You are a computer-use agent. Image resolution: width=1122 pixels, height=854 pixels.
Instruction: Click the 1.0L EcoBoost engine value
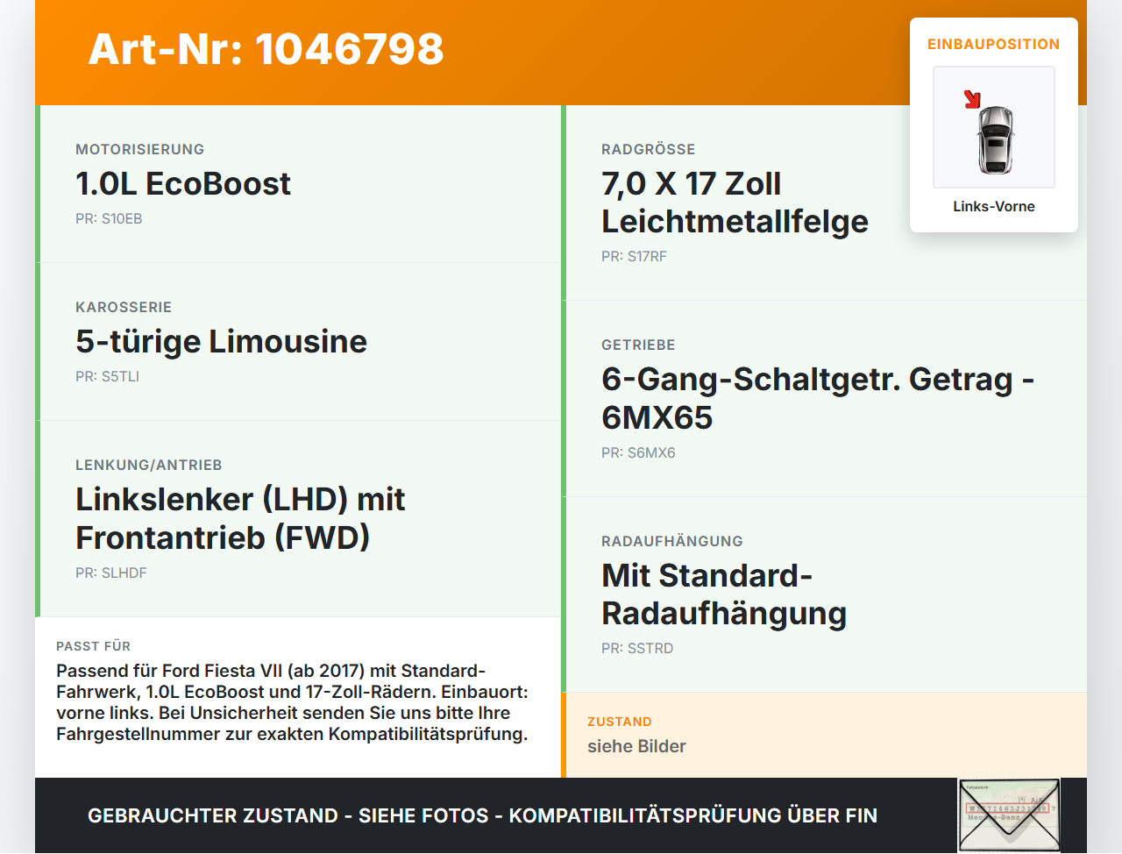[183, 183]
